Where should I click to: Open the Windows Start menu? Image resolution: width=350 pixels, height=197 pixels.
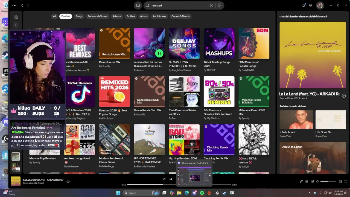point(118,193)
